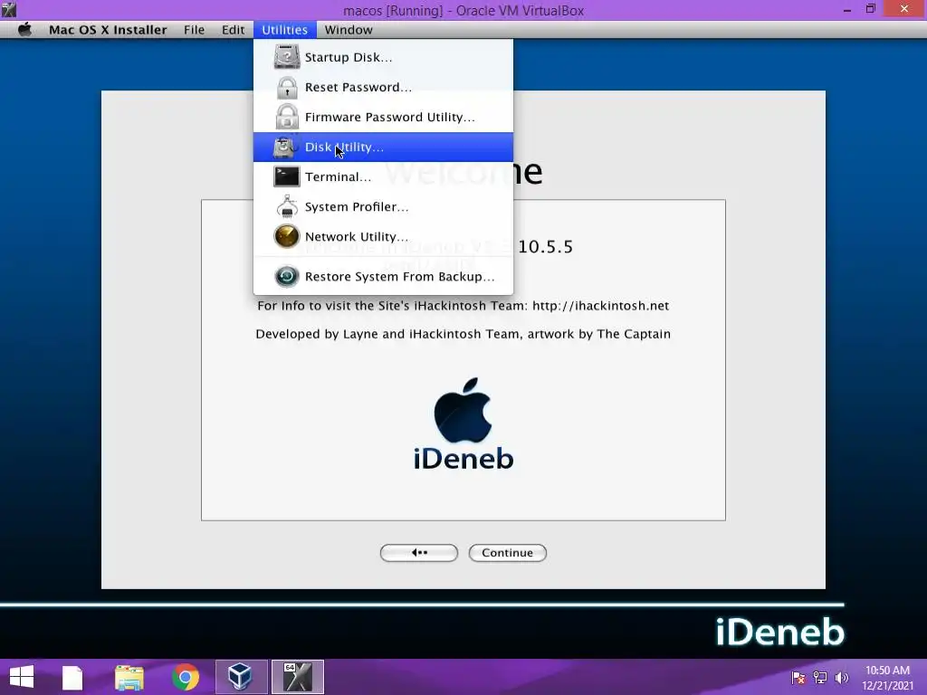Image resolution: width=927 pixels, height=695 pixels.
Task: Open the Edit menu
Action: pos(233,30)
